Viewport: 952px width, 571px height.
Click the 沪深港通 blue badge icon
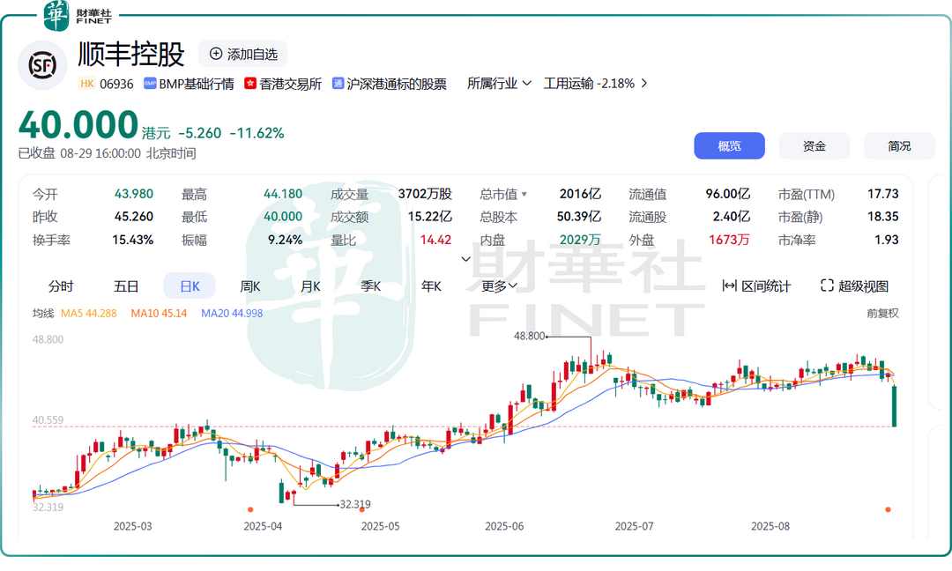pyautogui.click(x=338, y=83)
